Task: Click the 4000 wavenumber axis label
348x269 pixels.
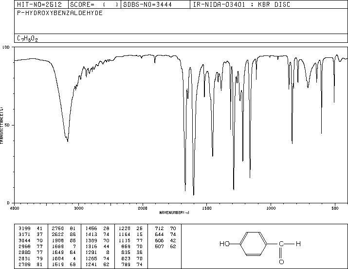Action: pyautogui.click(x=15, y=208)
